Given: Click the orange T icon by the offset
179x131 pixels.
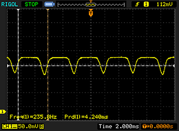Looking at the screenshot, I should coord(145,127).
